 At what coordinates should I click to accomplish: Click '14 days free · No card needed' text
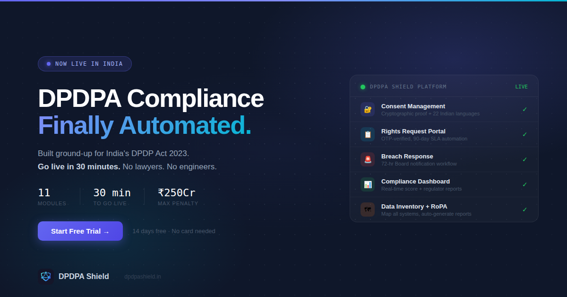[x=174, y=231]
